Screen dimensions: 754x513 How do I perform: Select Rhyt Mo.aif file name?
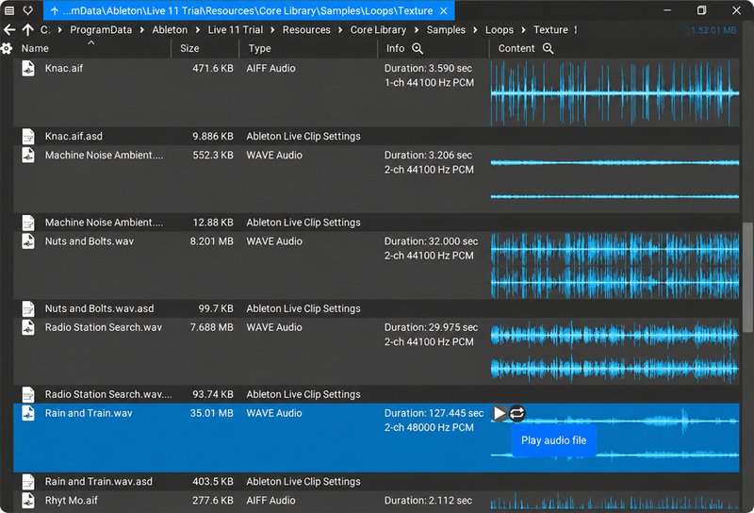(72, 500)
